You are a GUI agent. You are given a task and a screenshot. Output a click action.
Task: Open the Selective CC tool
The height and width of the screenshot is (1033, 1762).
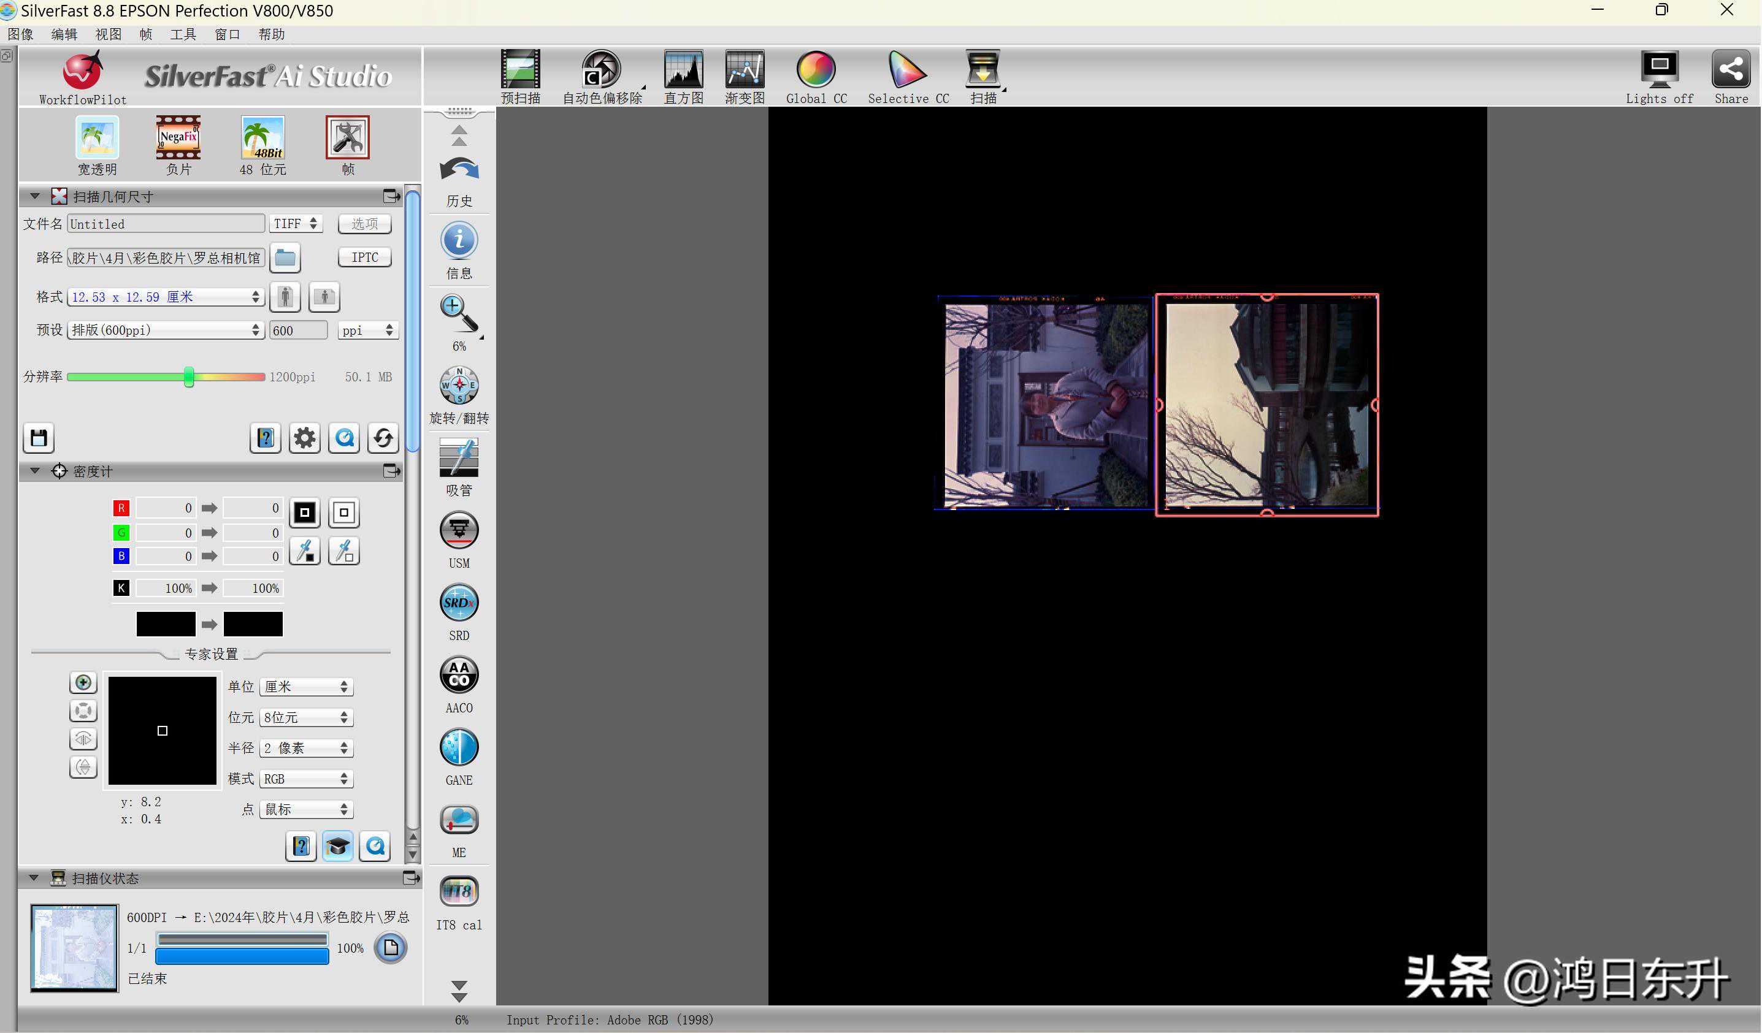pos(907,70)
